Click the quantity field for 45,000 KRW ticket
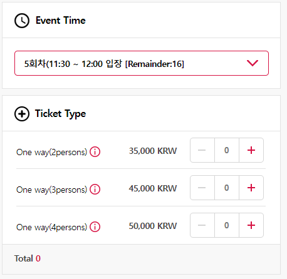287x279 pixels. [227, 188]
